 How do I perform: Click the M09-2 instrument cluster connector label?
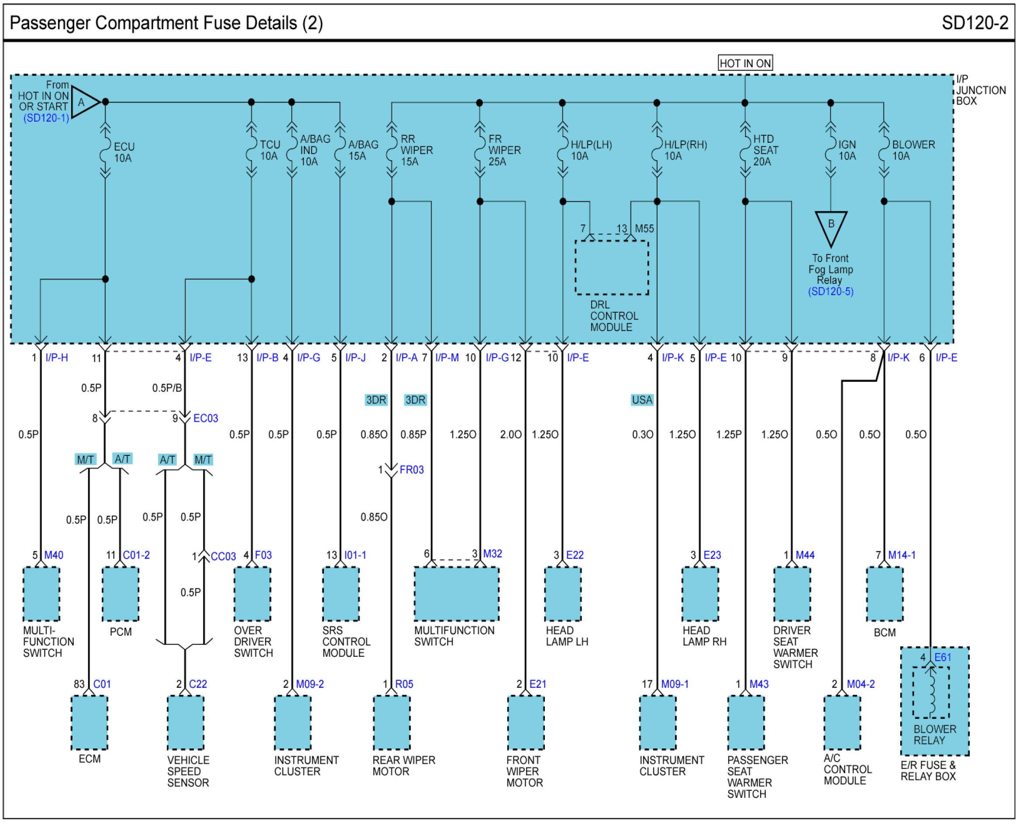click(x=310, y=684)
